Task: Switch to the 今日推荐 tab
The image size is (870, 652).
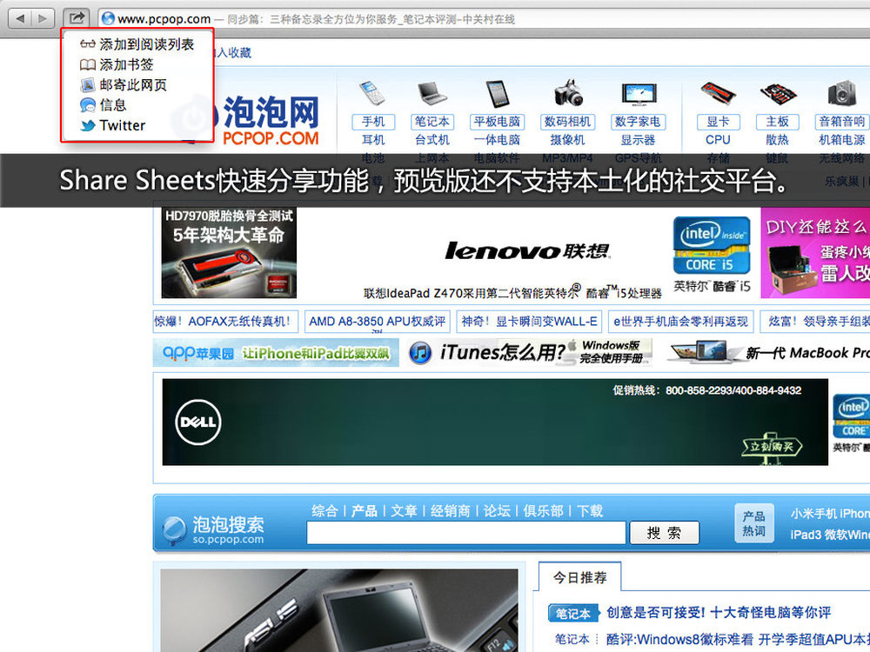Action: pos(579,577)
